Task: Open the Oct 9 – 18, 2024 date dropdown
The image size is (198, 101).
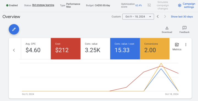Action: [x=138, y=17]
